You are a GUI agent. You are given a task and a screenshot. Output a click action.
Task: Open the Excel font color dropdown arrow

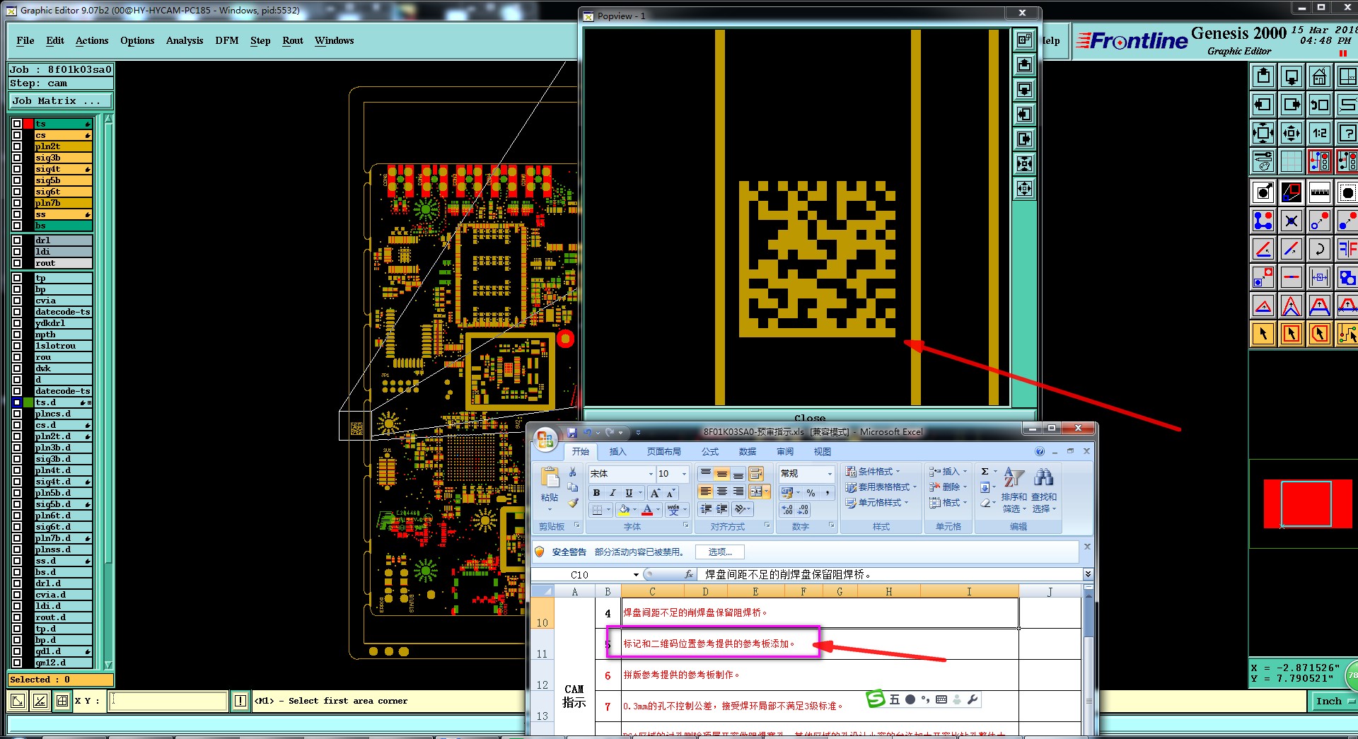coord(658,510)
